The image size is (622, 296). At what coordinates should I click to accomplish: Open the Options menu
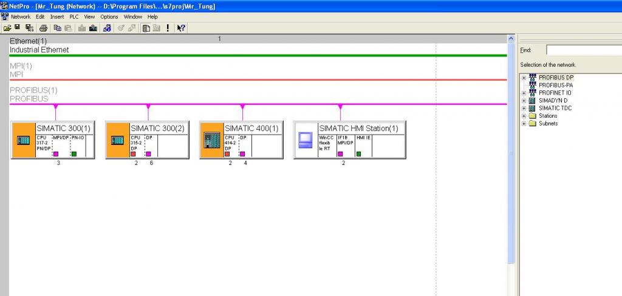point(109,16)
